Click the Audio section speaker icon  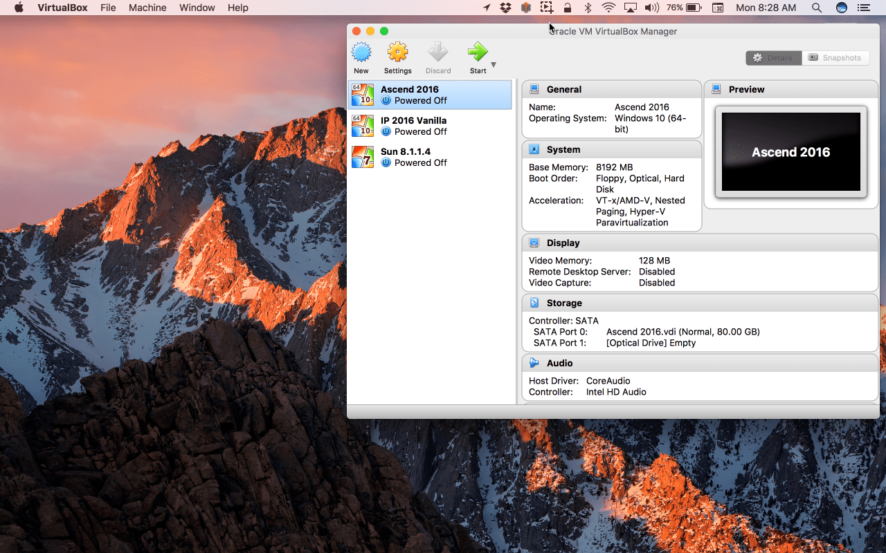[534, 363]
